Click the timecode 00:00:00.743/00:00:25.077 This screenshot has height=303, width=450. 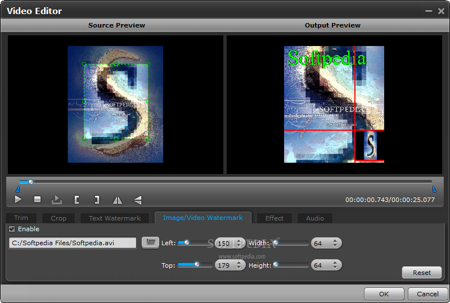390,200
